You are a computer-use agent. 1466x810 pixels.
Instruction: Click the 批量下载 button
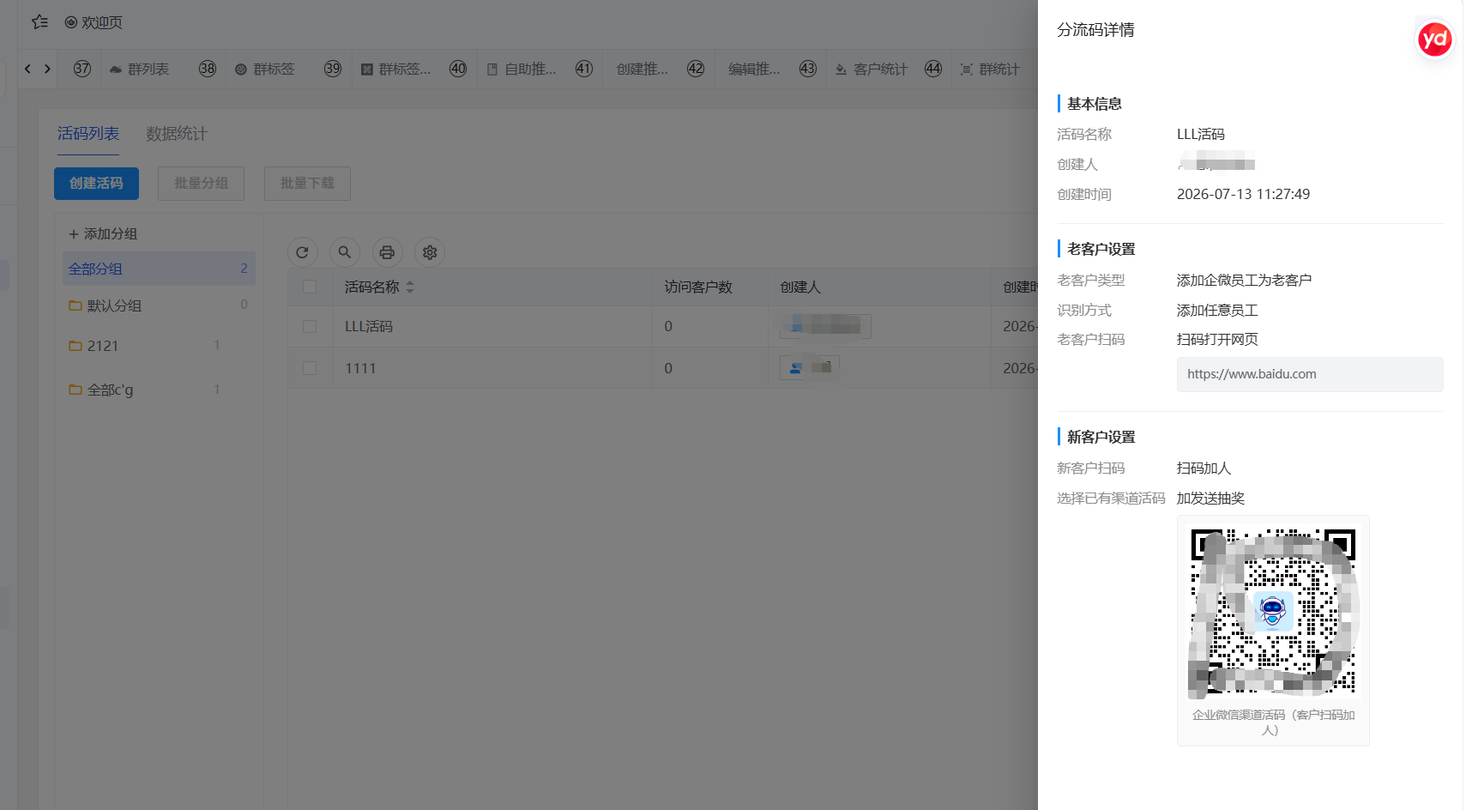pyautogui.click(x=307, y=184)
